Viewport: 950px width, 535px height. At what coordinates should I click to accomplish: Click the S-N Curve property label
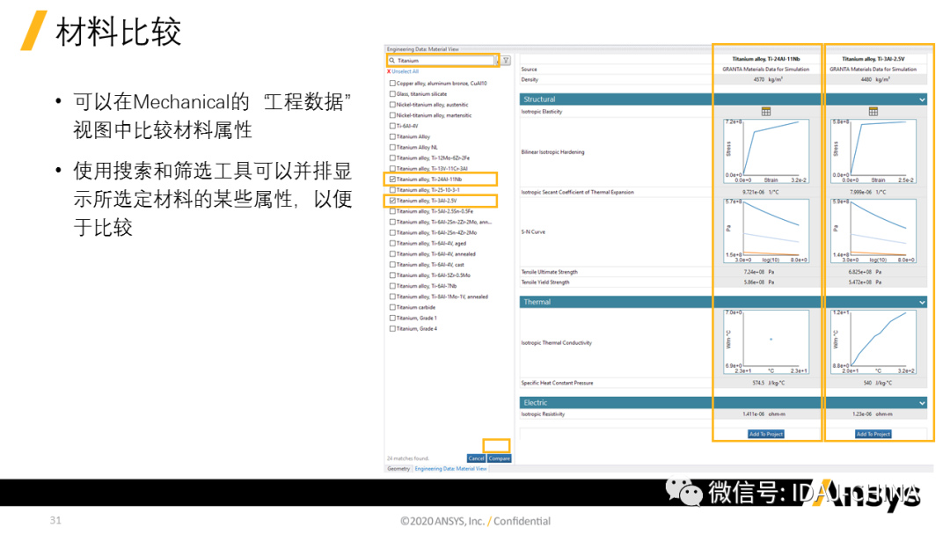pyautogui.click(x=533, y=232)
